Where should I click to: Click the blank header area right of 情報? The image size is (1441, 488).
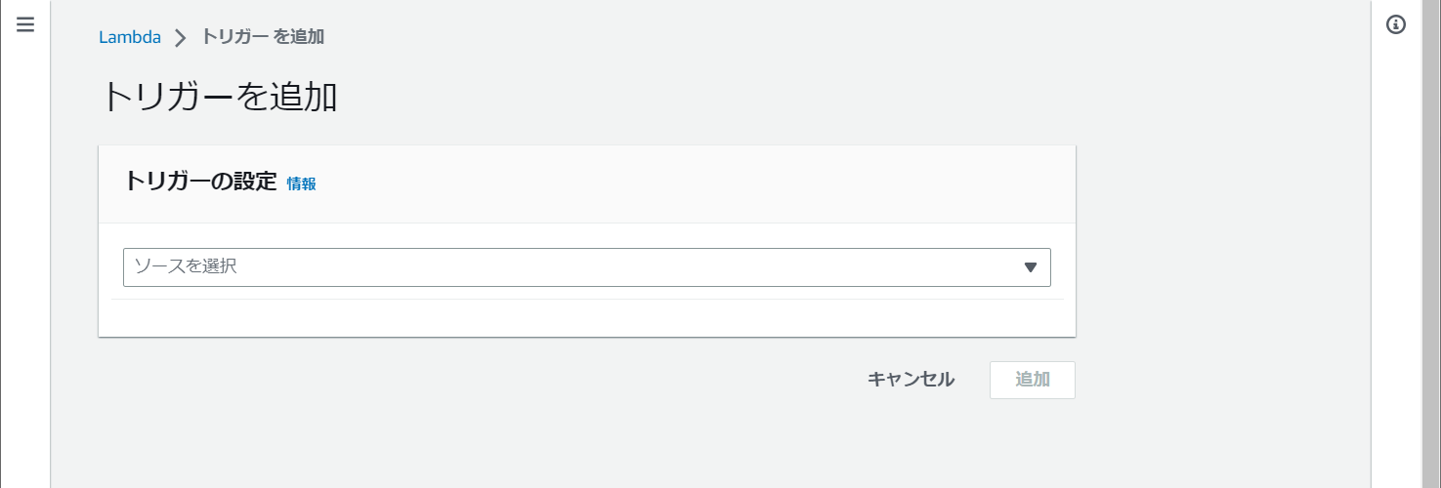click(684, 183)
